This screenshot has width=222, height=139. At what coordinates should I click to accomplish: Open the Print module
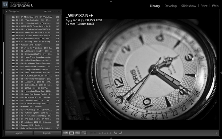pos(204,6)
